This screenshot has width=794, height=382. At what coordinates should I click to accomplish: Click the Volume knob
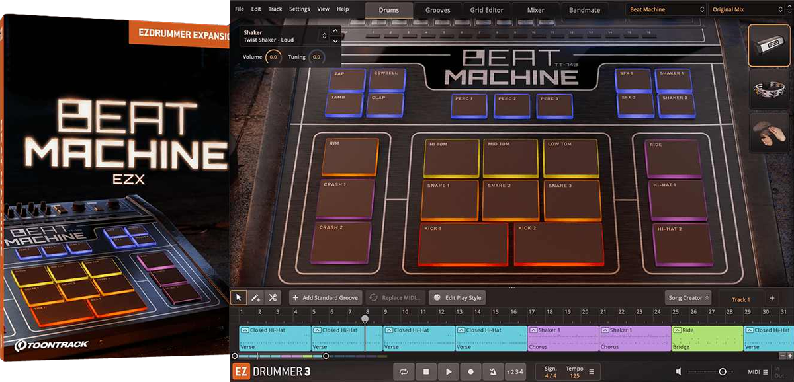click(x=273, y=57)
